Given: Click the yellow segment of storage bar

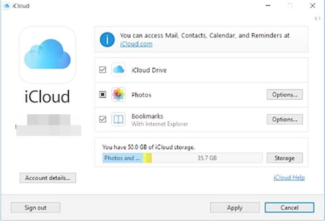Looking at the screenshot, I should pos(147,158).
